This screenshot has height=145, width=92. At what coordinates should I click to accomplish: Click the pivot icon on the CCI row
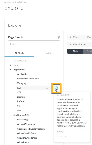(x=47, y=88)
